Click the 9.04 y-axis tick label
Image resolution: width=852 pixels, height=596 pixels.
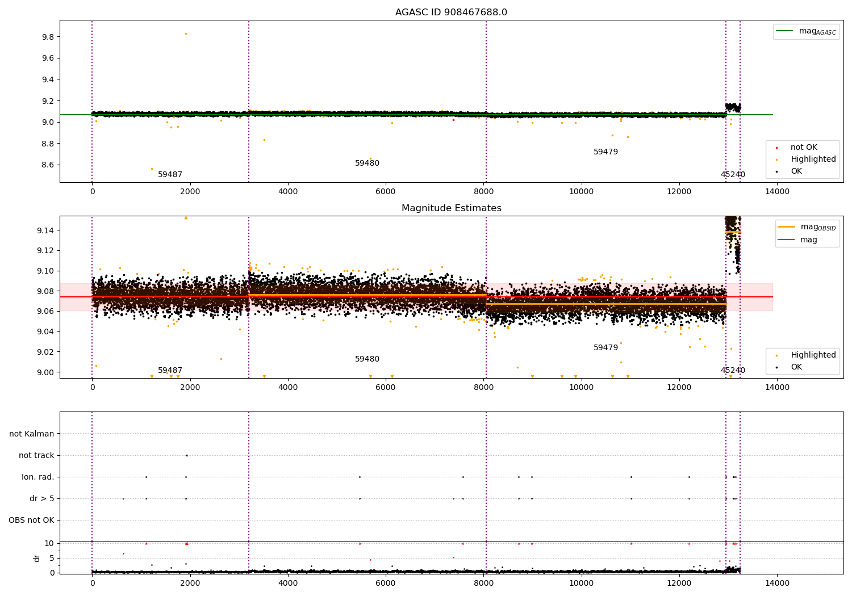(x=45, y=332)
